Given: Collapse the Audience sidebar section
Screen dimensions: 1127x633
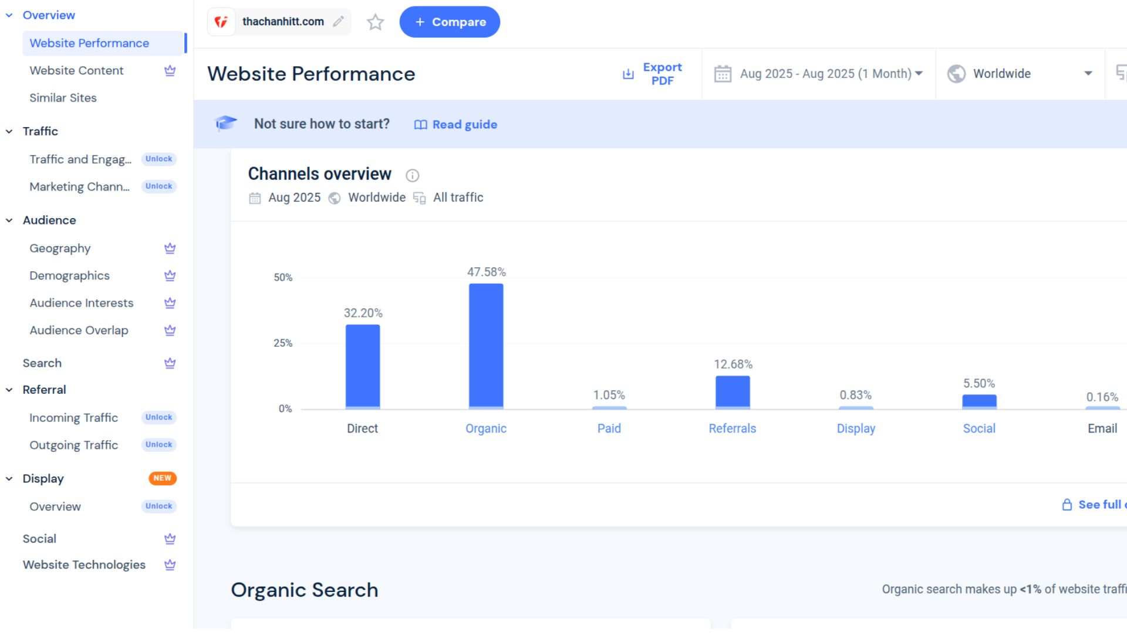Looking at the screenshot, I should pos(9,220).
